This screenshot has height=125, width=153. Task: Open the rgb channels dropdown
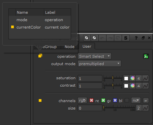(x=83, y=100)
